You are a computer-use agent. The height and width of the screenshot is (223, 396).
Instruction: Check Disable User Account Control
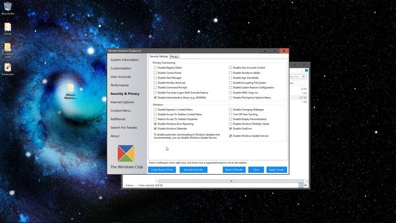[x=230, y=68]
